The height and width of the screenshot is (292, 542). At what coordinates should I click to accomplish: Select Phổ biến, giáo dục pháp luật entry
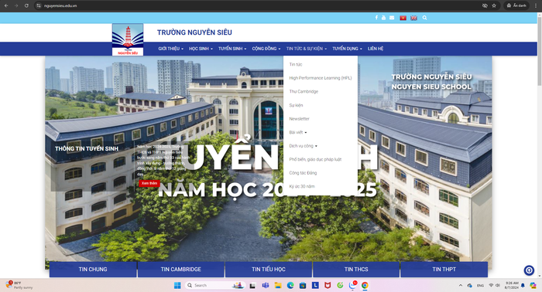click(315, 159)
